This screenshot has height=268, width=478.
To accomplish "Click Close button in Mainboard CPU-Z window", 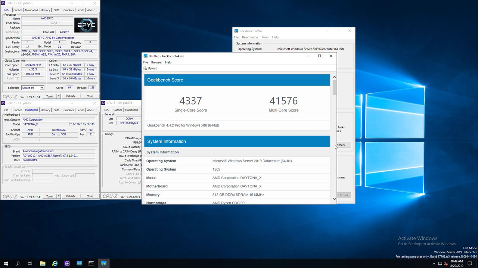I will click(x=90, y=196).
